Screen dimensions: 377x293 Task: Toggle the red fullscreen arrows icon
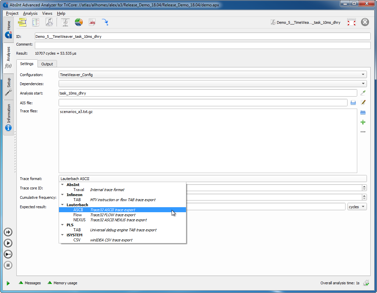(x=352, y=22)
